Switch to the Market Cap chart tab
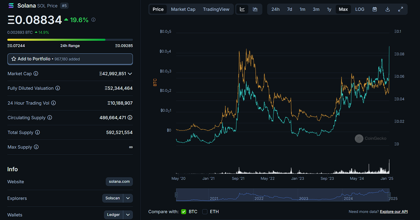Image resolution: width=420 pixels, height=220 pixels. tap(183, 9)
